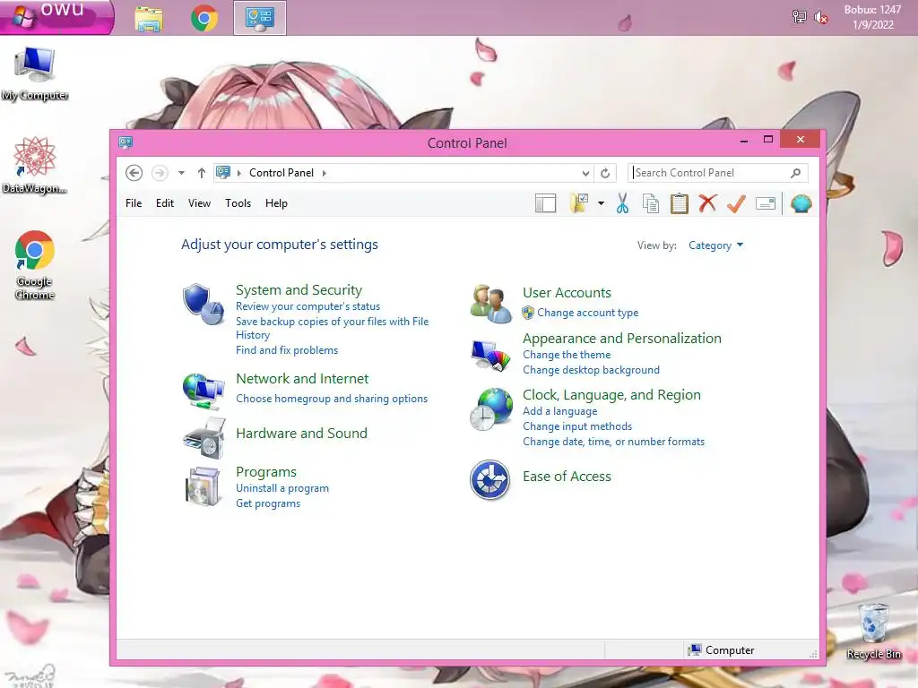Image resolution: width=918 pixels, height=688 pixels.
Task: Open dropdown arrow next to folder options icon
Action: (601, 203)
